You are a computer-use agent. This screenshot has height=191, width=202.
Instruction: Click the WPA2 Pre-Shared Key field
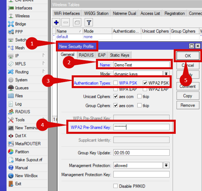pos(141,127)
